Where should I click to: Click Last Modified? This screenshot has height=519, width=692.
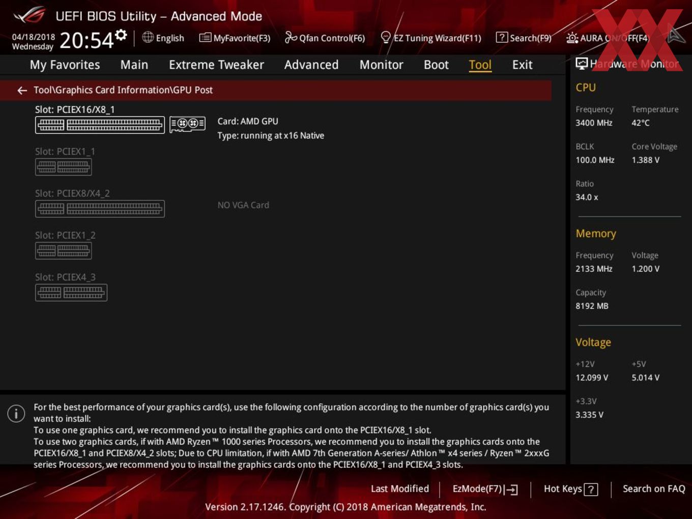tap(400, 488)
